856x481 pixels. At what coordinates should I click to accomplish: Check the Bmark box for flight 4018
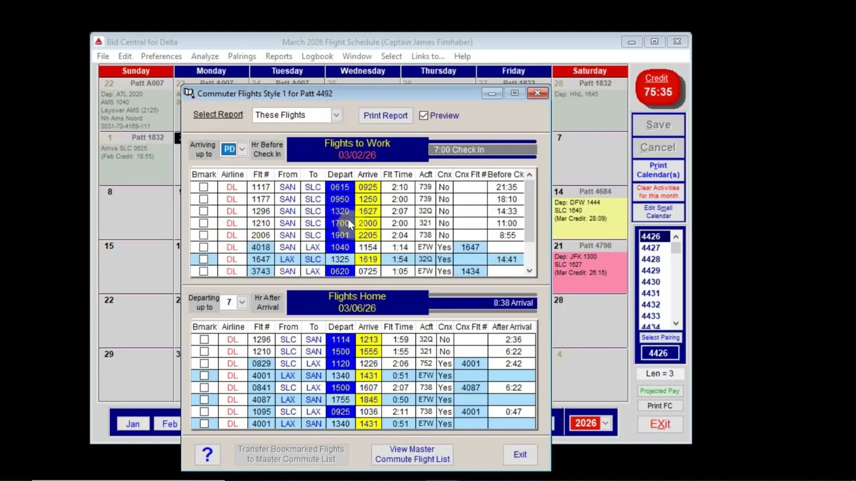[x=203, y=247]
